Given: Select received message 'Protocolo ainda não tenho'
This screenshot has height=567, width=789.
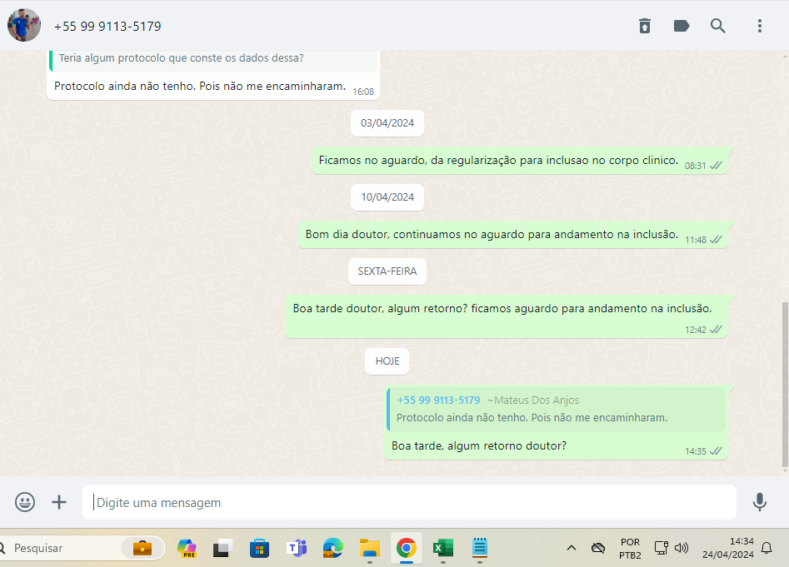Looking at the screenshot, I should 200,87.
